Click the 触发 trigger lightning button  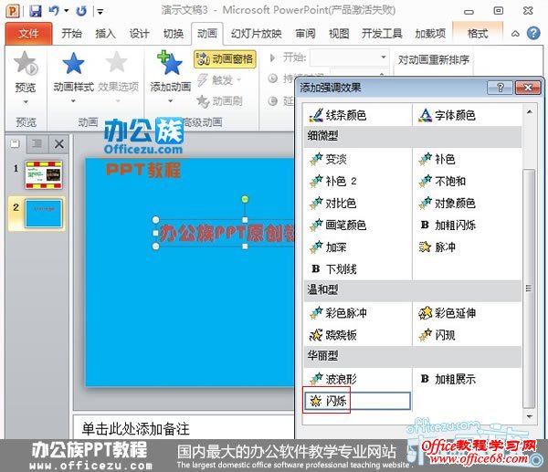coord(219,80)
